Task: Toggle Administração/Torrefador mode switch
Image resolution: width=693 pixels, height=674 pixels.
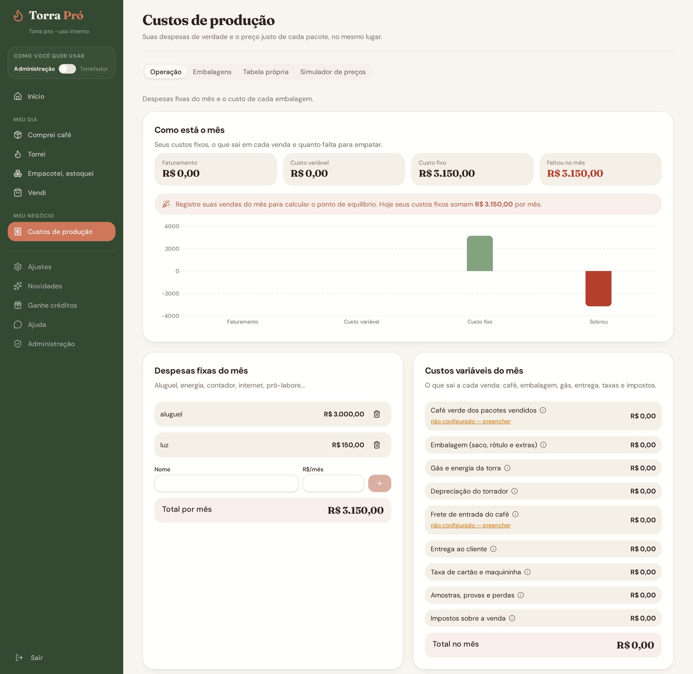Action: [x=67, y=69]
